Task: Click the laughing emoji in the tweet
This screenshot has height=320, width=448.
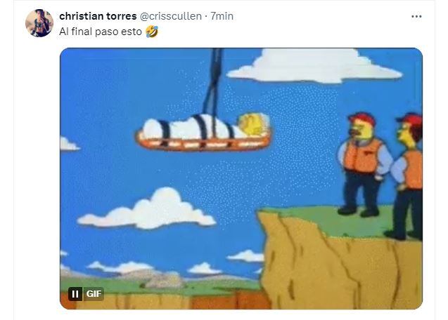Action: tap(152, 32)
